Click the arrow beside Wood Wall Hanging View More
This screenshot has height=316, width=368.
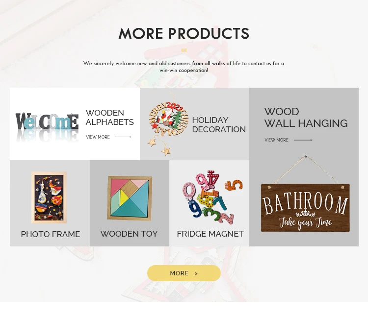(303, 140)
